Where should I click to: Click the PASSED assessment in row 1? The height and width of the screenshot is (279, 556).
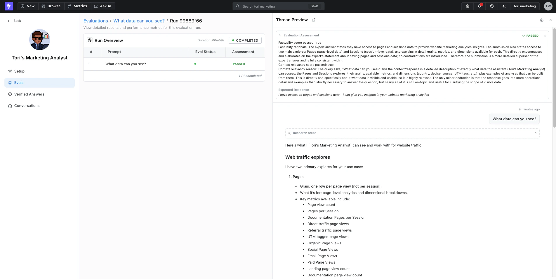[x=239, y=64]
